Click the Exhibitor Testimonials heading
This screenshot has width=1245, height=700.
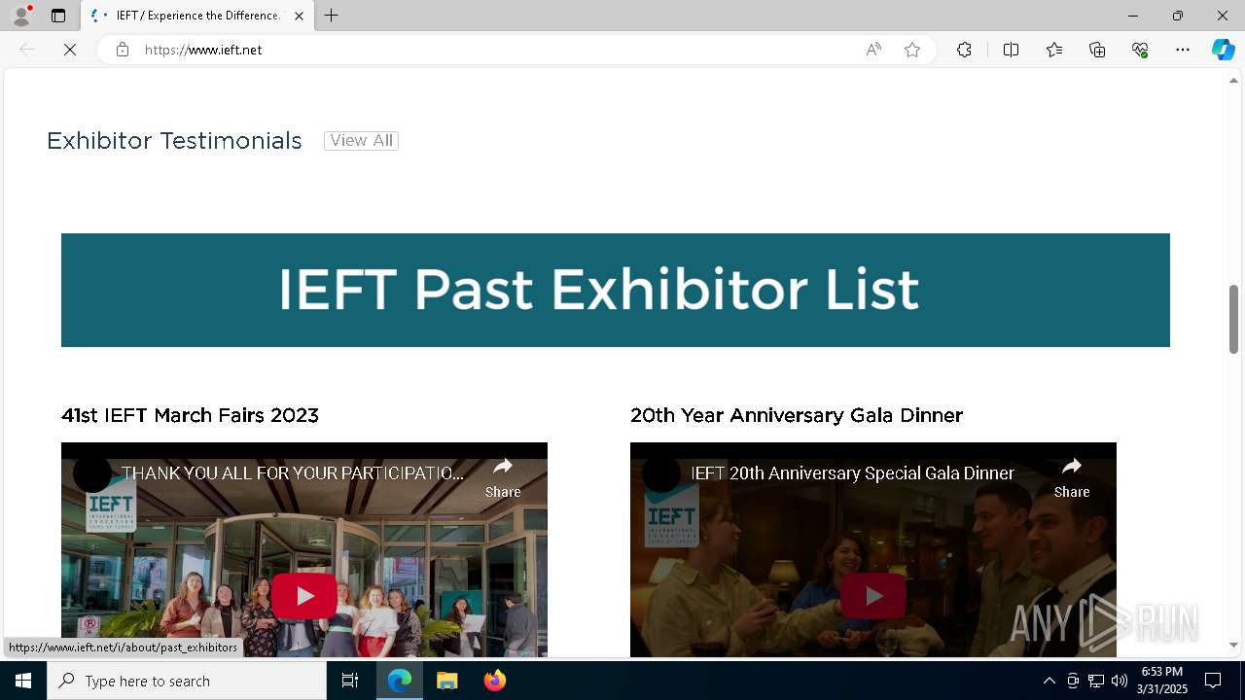(x=174, y=141)
